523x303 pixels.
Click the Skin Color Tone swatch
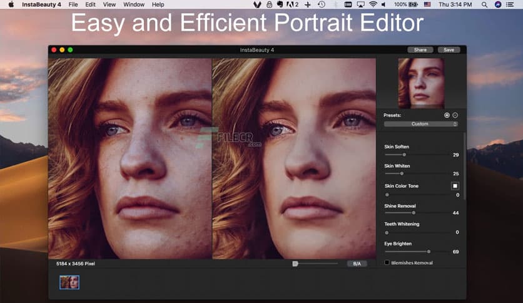[455, 186]
